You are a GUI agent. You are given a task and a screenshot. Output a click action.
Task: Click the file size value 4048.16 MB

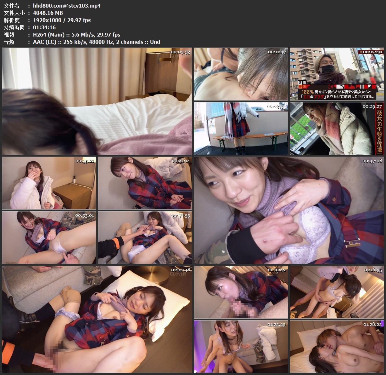48,13
